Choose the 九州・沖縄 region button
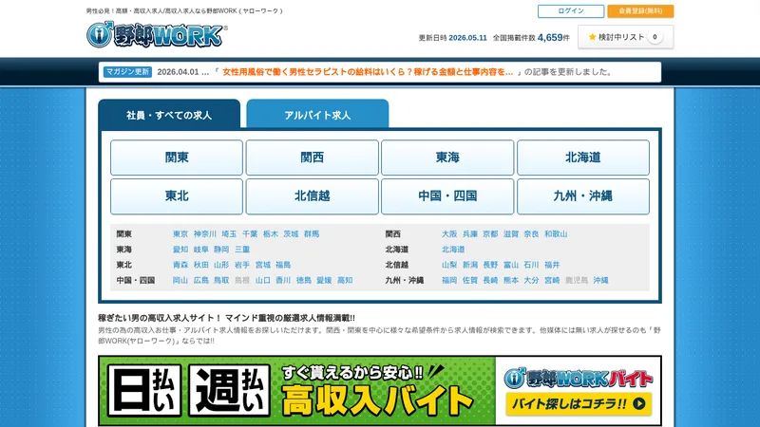The height and width of the screenshot is (427, 760). [x=583, y=196]
